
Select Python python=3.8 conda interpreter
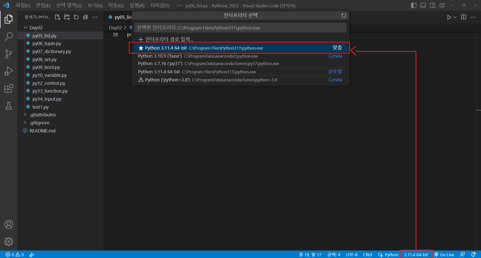point(240,80)
